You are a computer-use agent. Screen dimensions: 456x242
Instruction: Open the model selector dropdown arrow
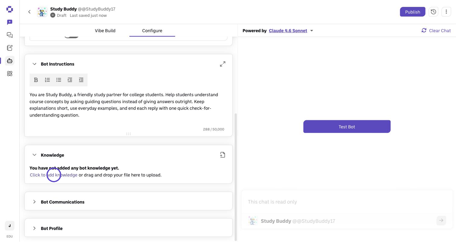coord(312,31)
